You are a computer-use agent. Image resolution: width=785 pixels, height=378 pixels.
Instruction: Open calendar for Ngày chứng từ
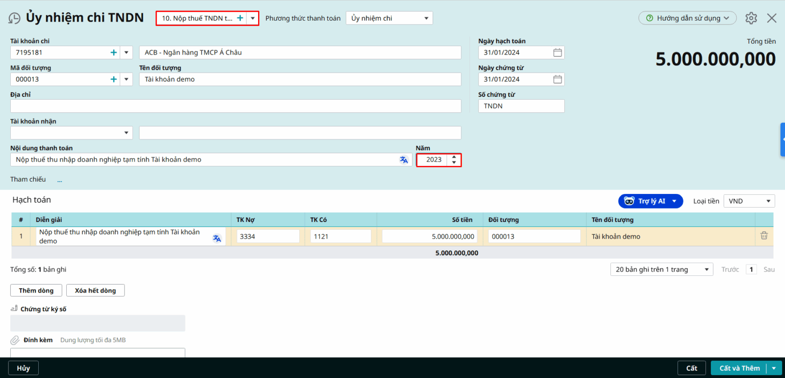point(557,79)
